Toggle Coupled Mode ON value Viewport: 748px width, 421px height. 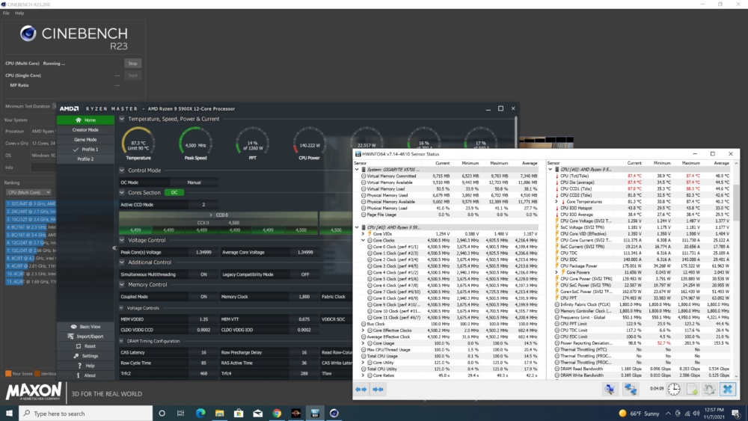(203, 297)
